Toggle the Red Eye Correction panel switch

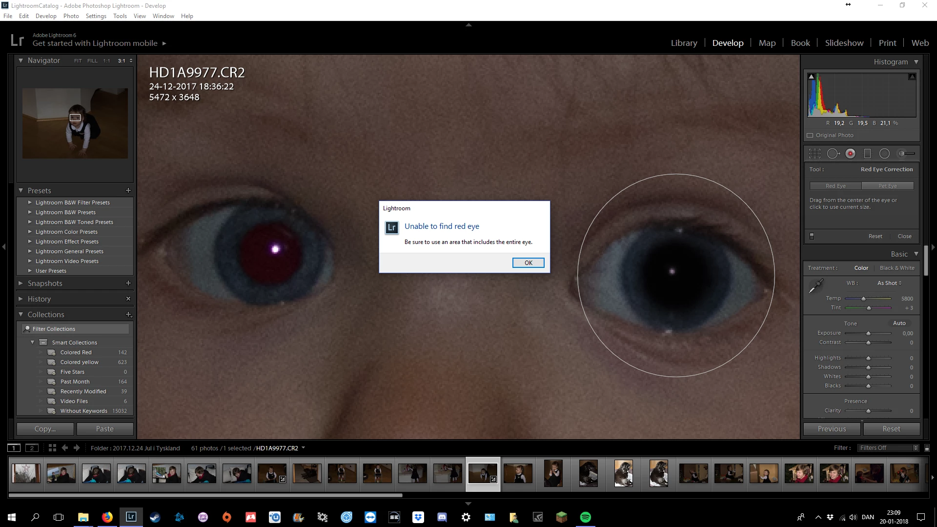(812, 236)
